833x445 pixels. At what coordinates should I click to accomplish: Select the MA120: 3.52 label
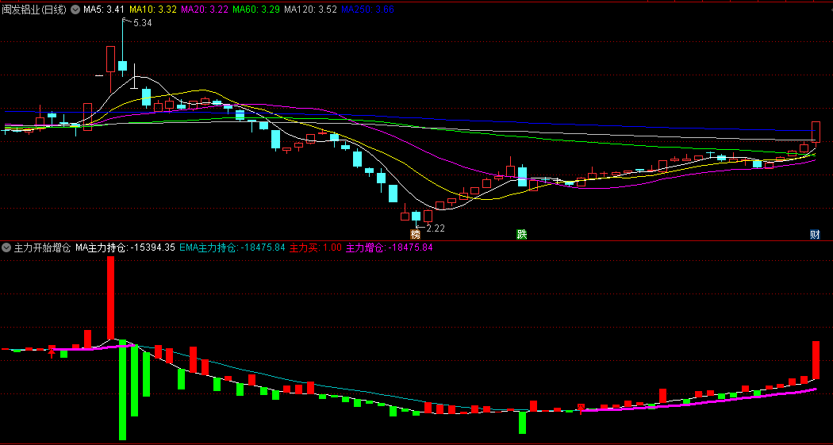coord(311,10)
